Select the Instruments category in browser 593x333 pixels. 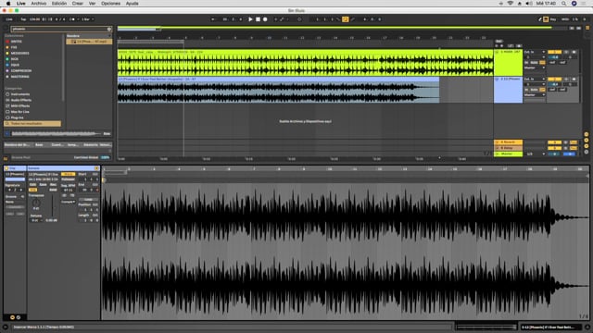point(20,94)
